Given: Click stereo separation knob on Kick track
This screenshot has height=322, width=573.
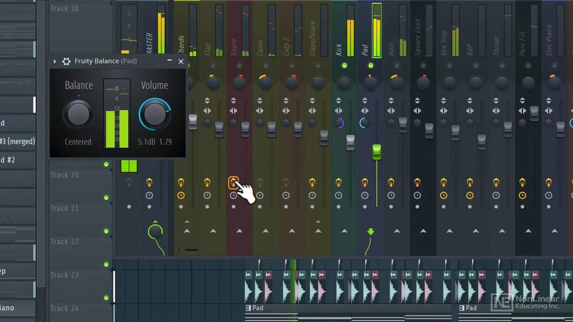Looking at the screenshot, I should point(339,123).
